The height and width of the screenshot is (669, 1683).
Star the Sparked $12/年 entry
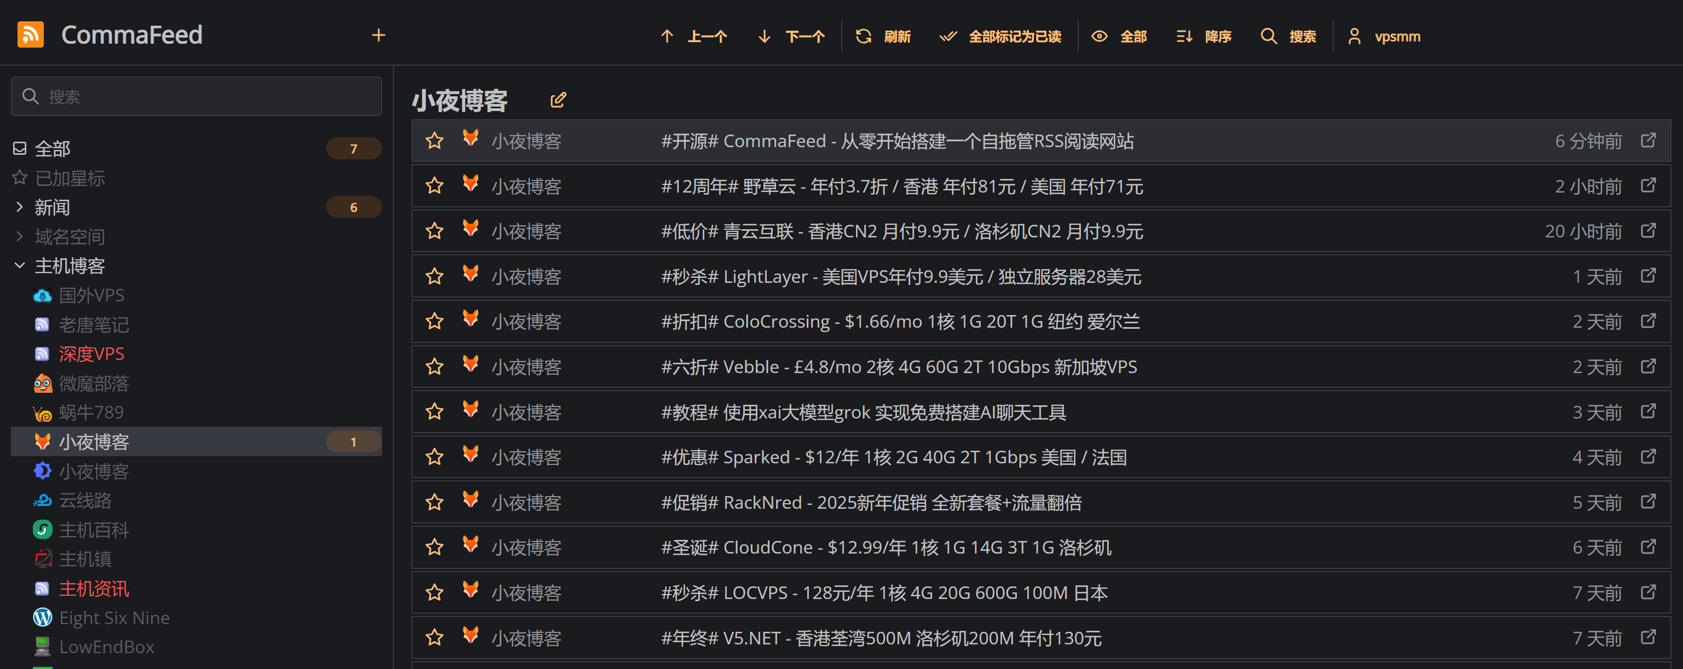[x=435, y=457]
